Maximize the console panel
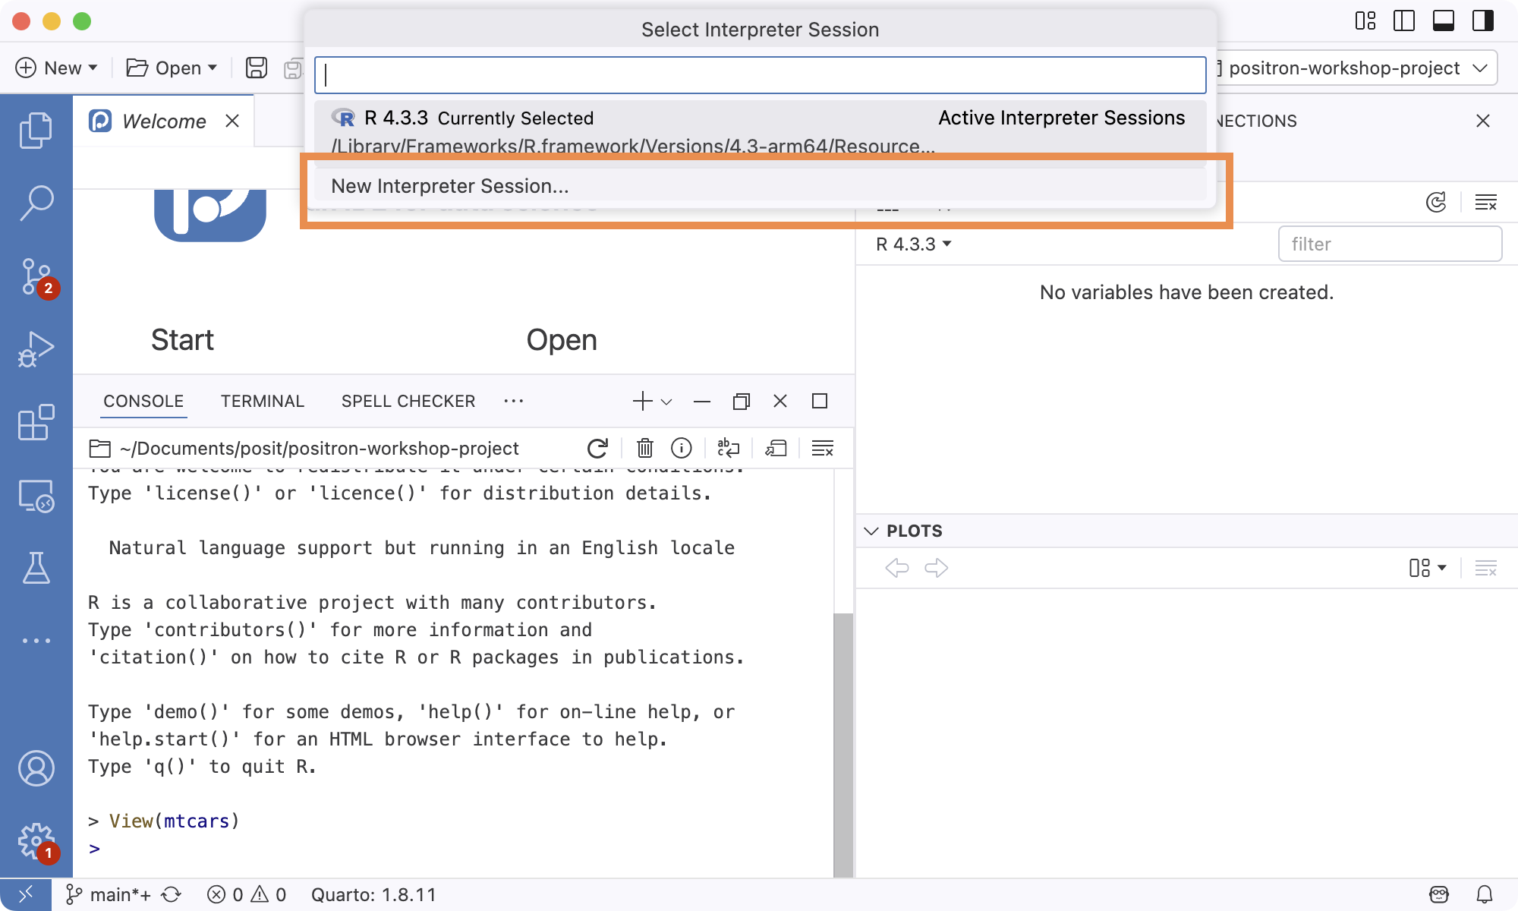 [820, 401]
